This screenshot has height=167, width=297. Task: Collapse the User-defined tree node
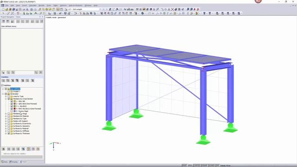click(x=3, y=89)
